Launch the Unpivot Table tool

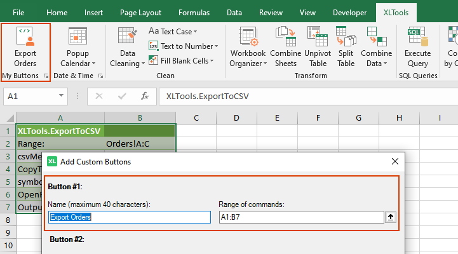(318, 47)
